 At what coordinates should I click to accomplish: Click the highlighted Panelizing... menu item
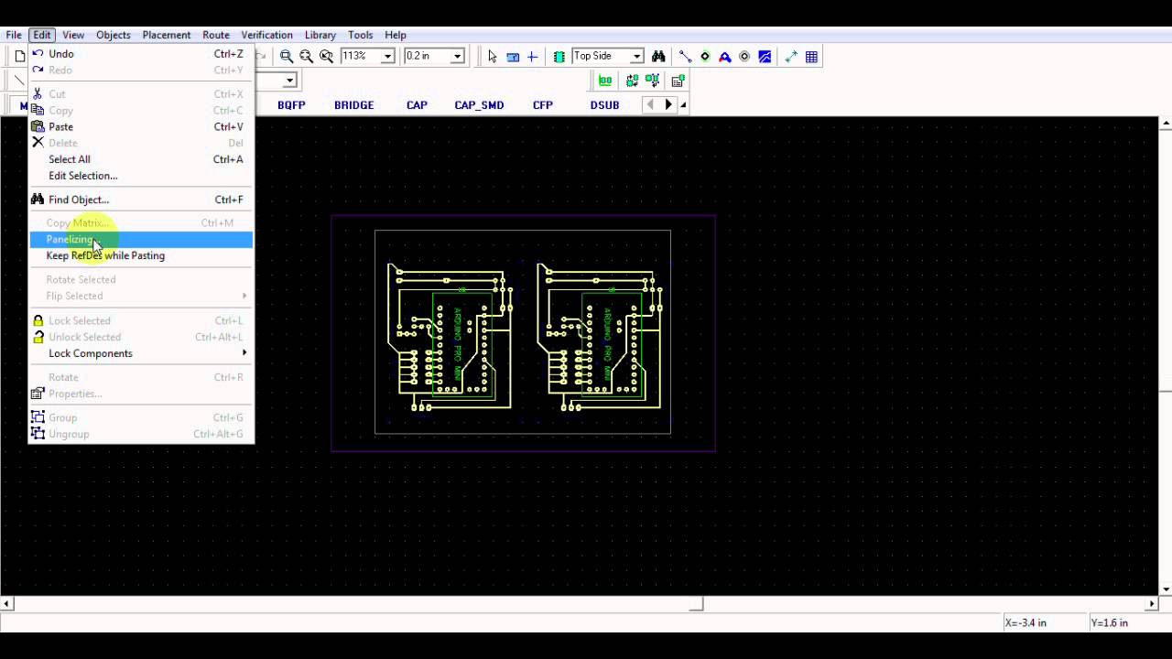(x=141, y=239)
